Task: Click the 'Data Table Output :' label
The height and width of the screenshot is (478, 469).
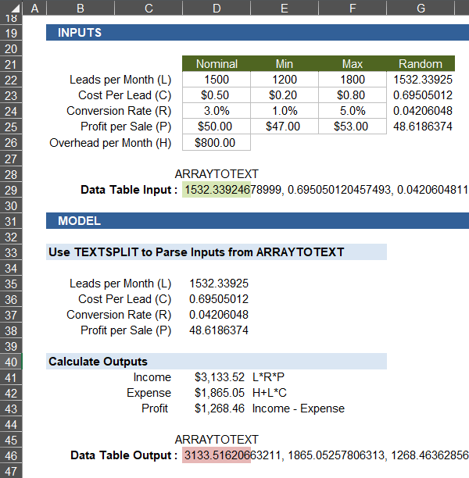Action: [124, 455]
